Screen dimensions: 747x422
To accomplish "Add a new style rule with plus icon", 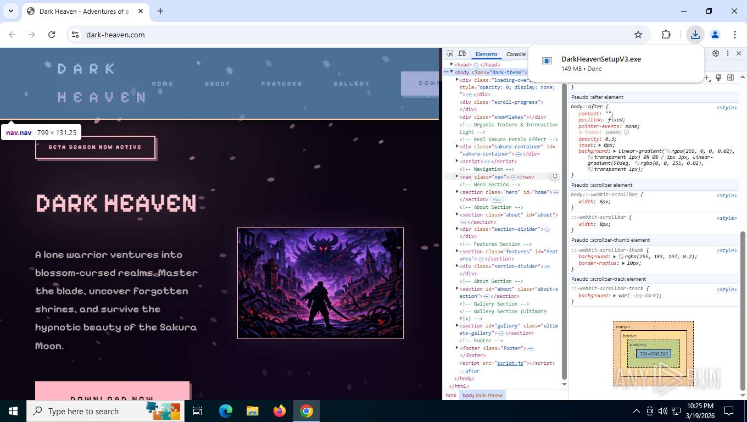I will 707,77.
